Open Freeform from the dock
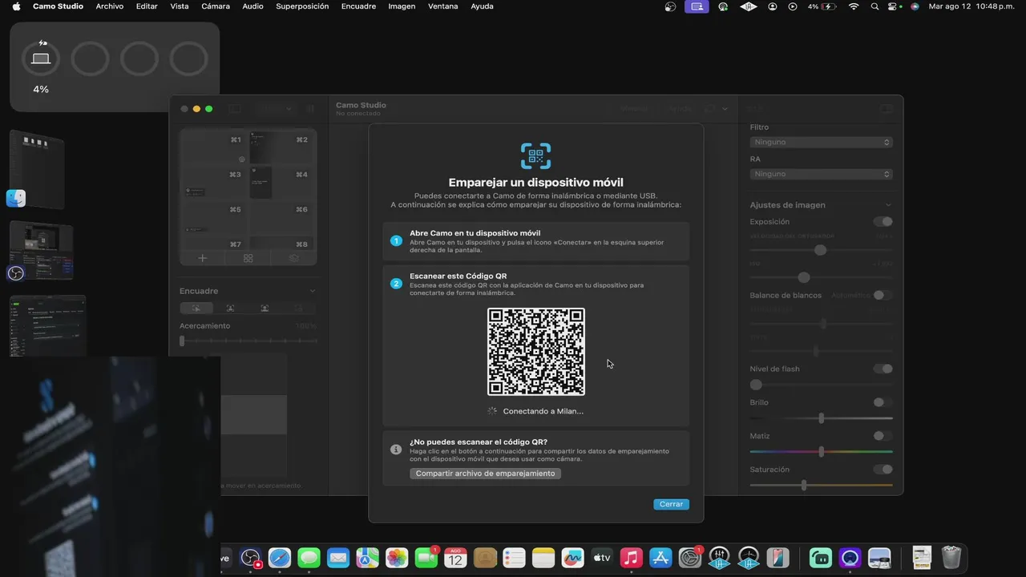Viewport: 1026px width, 577px height. (x=572, y=557)
